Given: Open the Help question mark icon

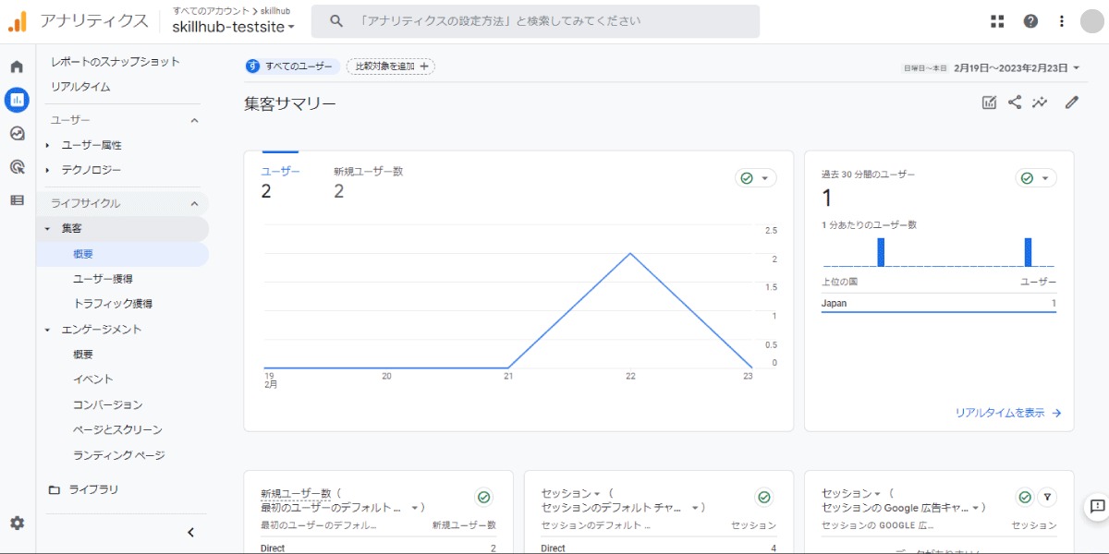Looking at the screenshot, I should point(1030,20).
